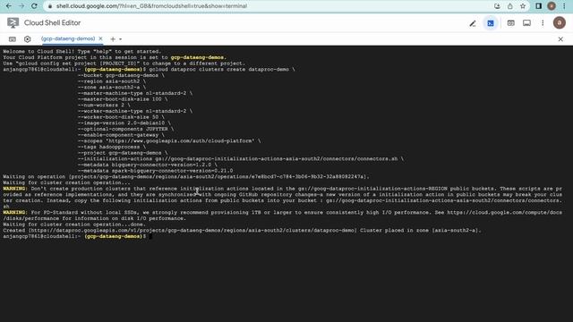
Task: Click '--num-workers 2' line
Action: [x=104, y=106]
